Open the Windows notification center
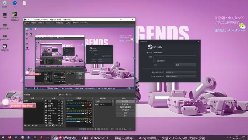Image resolution: width=248 pixels, height=140 pixels. (x=244, y=138)
